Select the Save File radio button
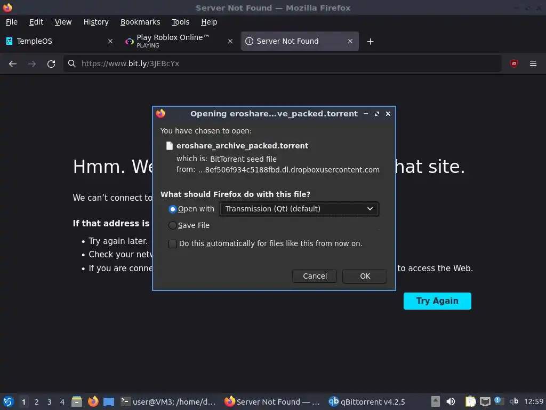Image resolution: width=546 pixels, height=410 pixels. 172,226
